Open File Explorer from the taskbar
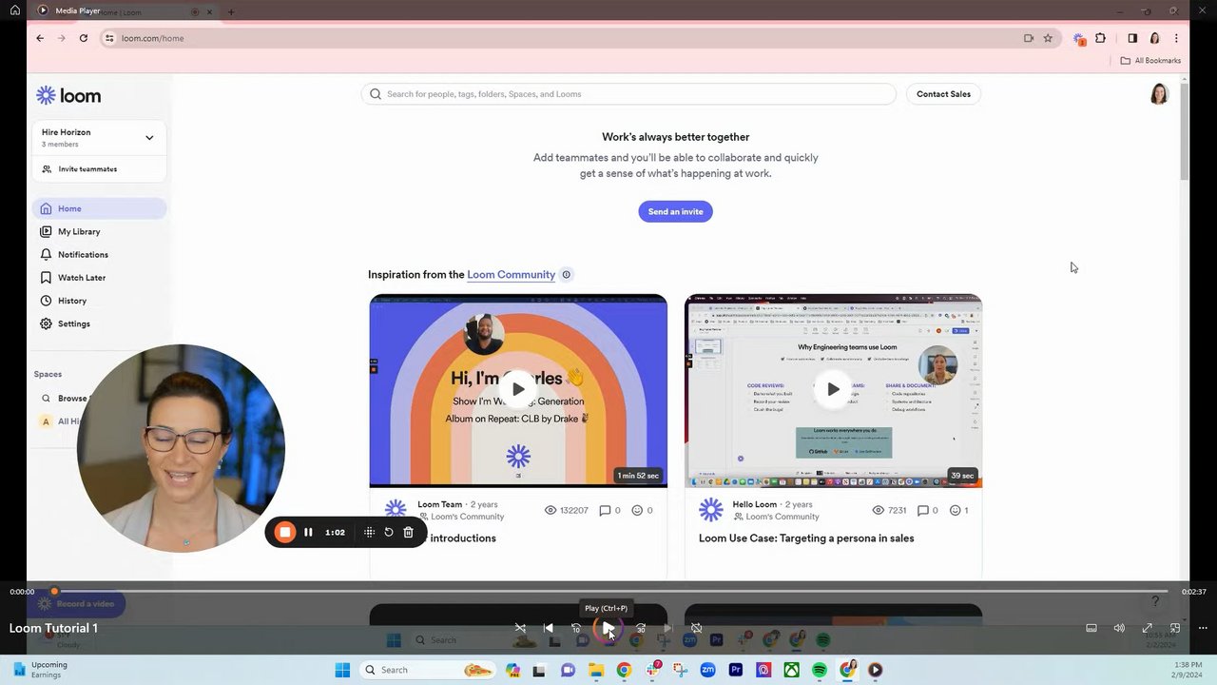Screen dimensions: 1217x685 [596, 670]
